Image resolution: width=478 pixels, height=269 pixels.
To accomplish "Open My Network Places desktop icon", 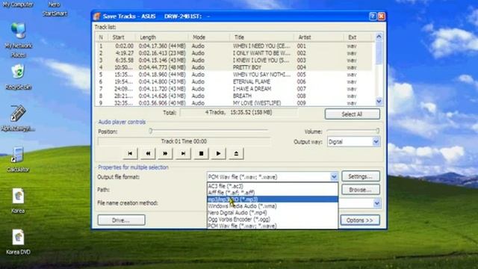I will [x=18, y=40].
